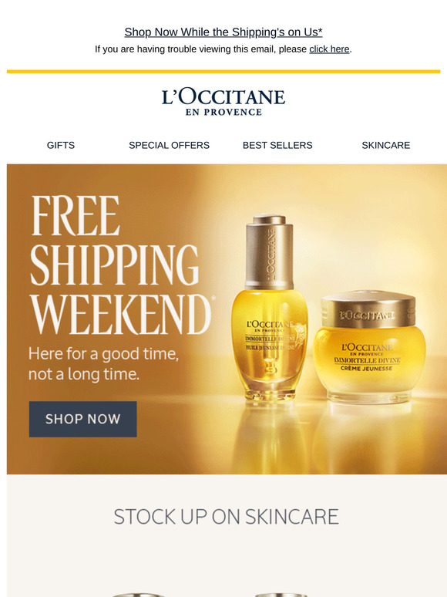Click the "Here for a good time" tagline
447x597 pixels.
tap(103, 363)
